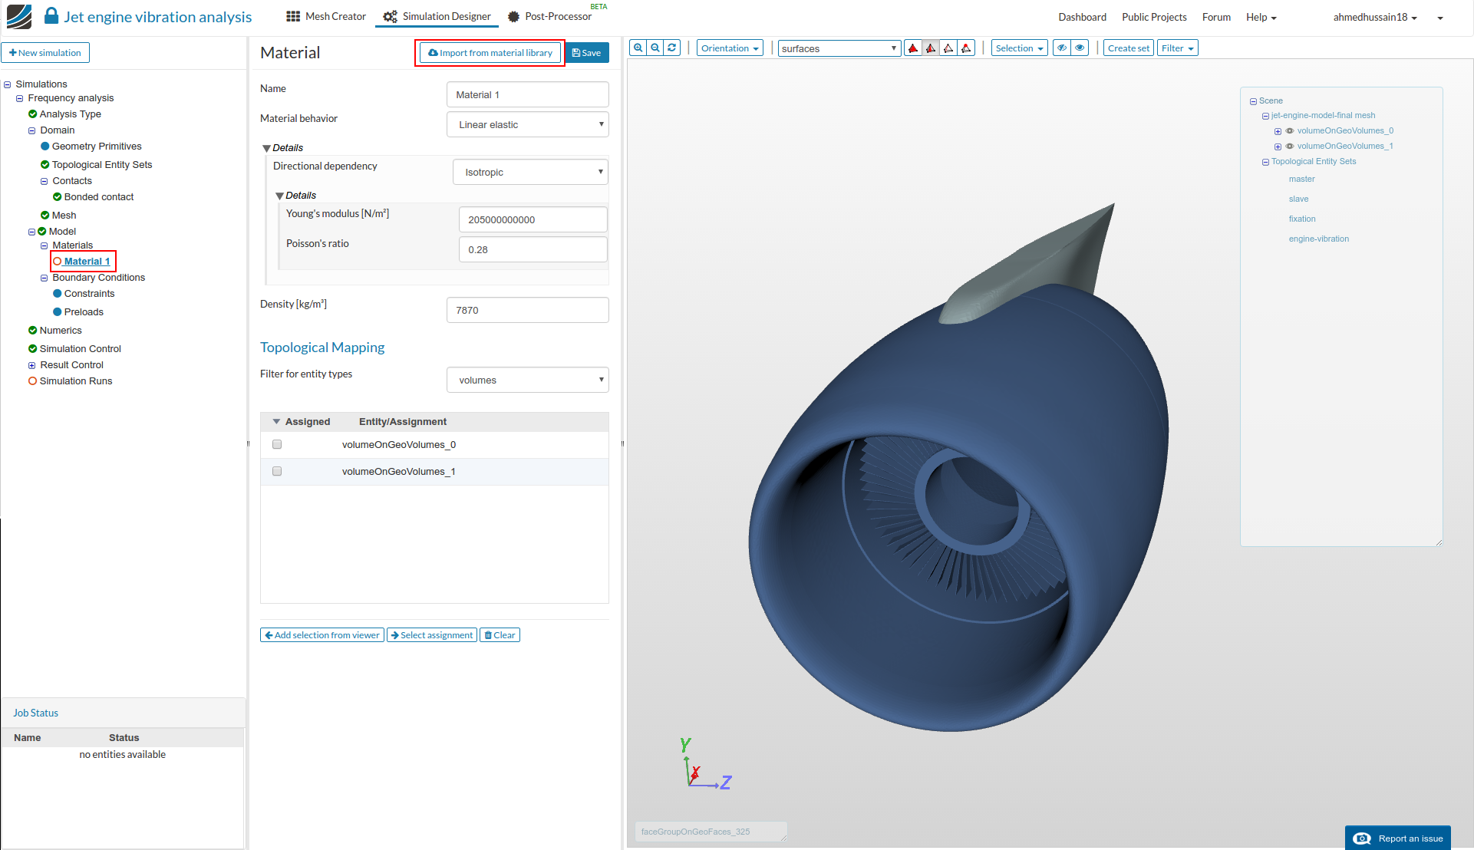Click Import from material library button

tap(490, 53)
